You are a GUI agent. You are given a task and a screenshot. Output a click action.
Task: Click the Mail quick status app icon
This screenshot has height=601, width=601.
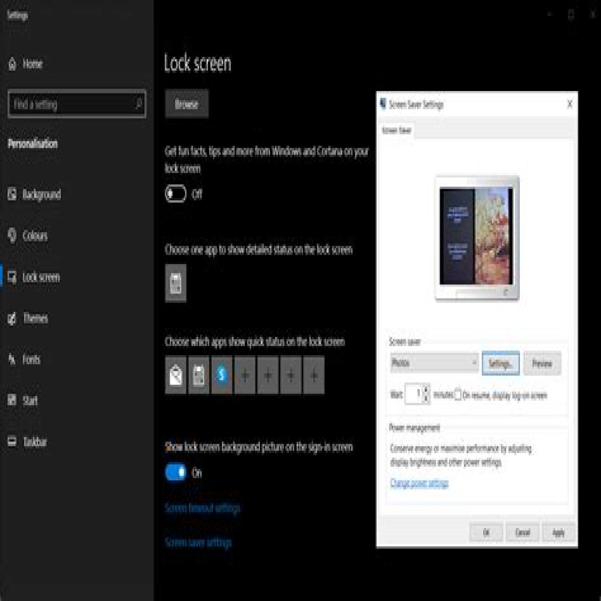point(176,375)
